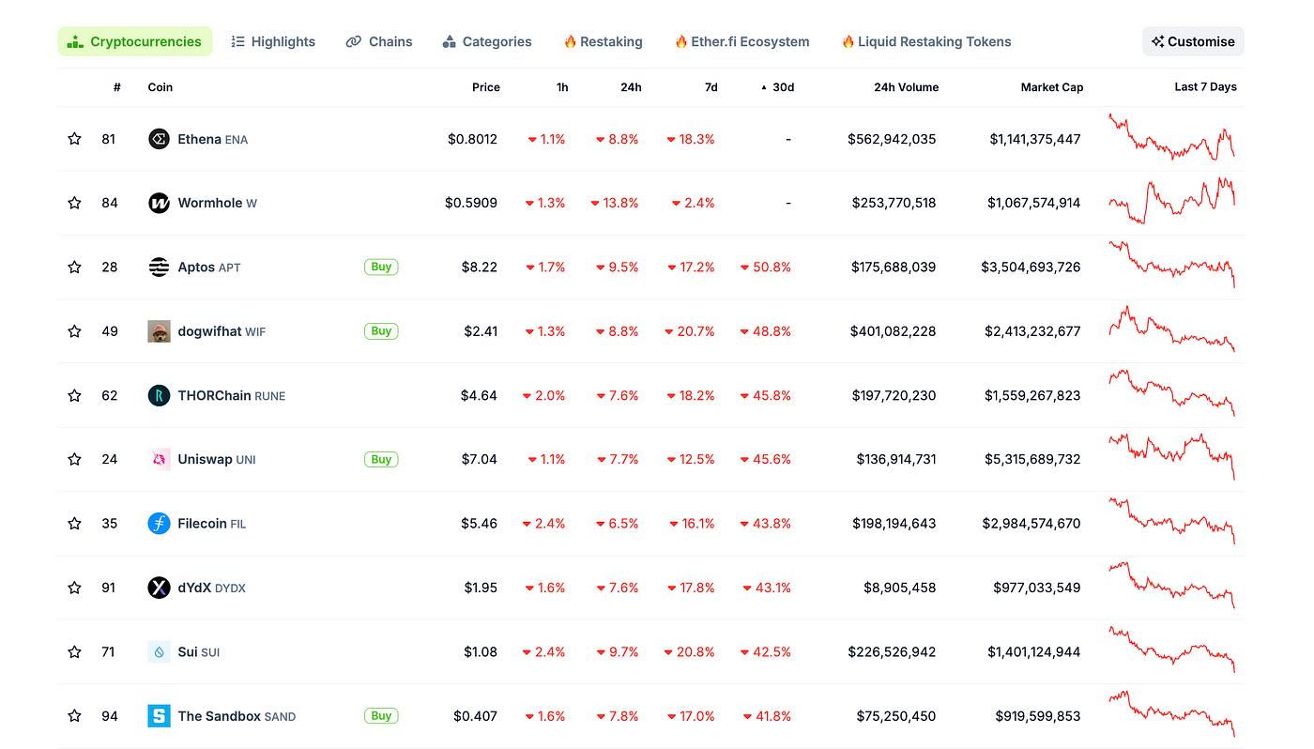The height and width of the screenshot is (749, 1314).
Task: Click the THORChain RUNE logo icon
Action: pos(159,395)
